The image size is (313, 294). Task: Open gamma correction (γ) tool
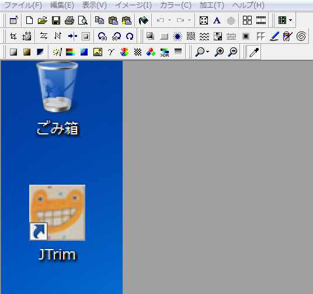pos(111,52)
